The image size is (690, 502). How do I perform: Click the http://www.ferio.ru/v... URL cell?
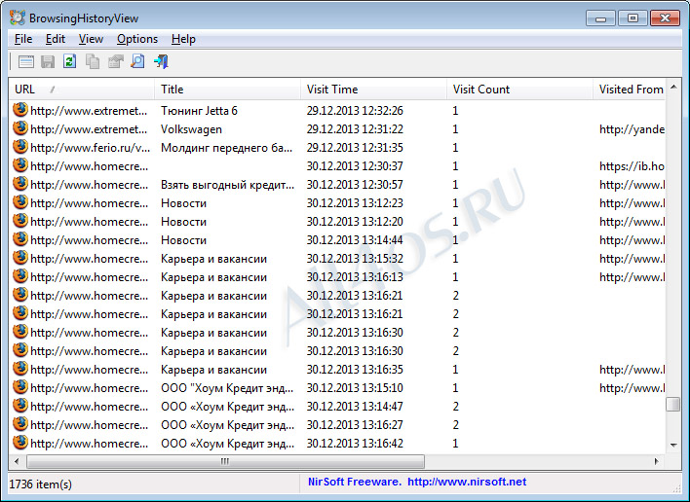click(91, 148)
